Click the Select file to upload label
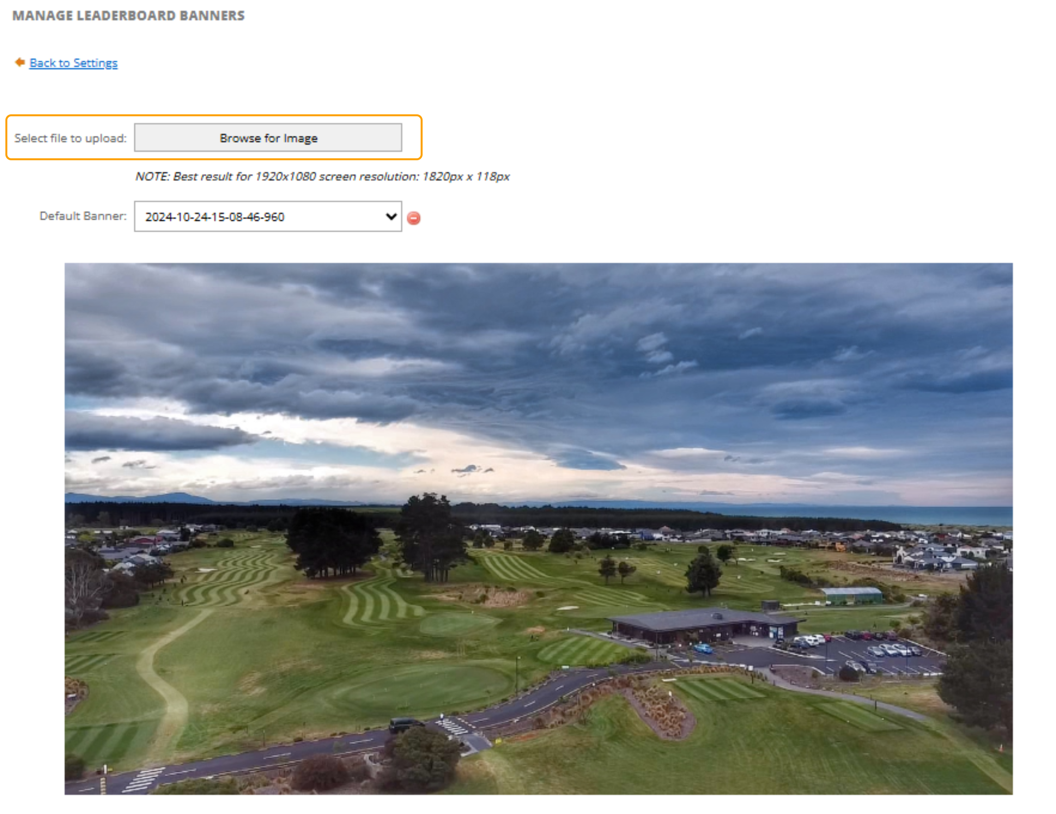This screenshot has height=814, width=1056. coord(70,138)
